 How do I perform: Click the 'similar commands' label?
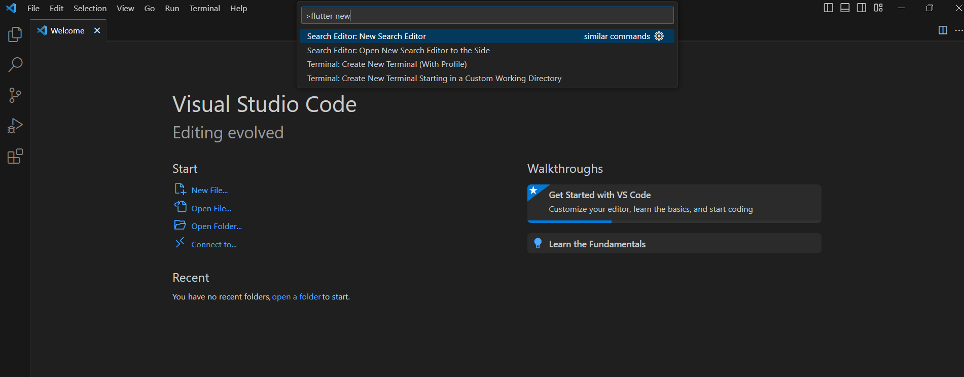tap(617, 36)
